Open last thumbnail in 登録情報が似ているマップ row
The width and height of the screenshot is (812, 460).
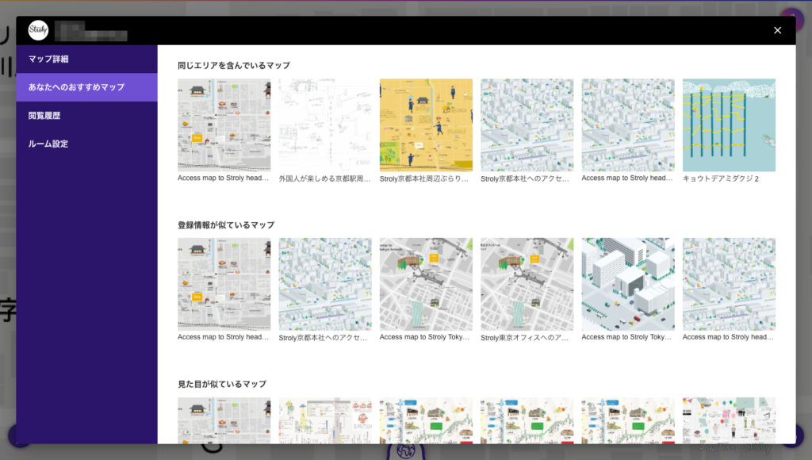[x=729, y=284]
